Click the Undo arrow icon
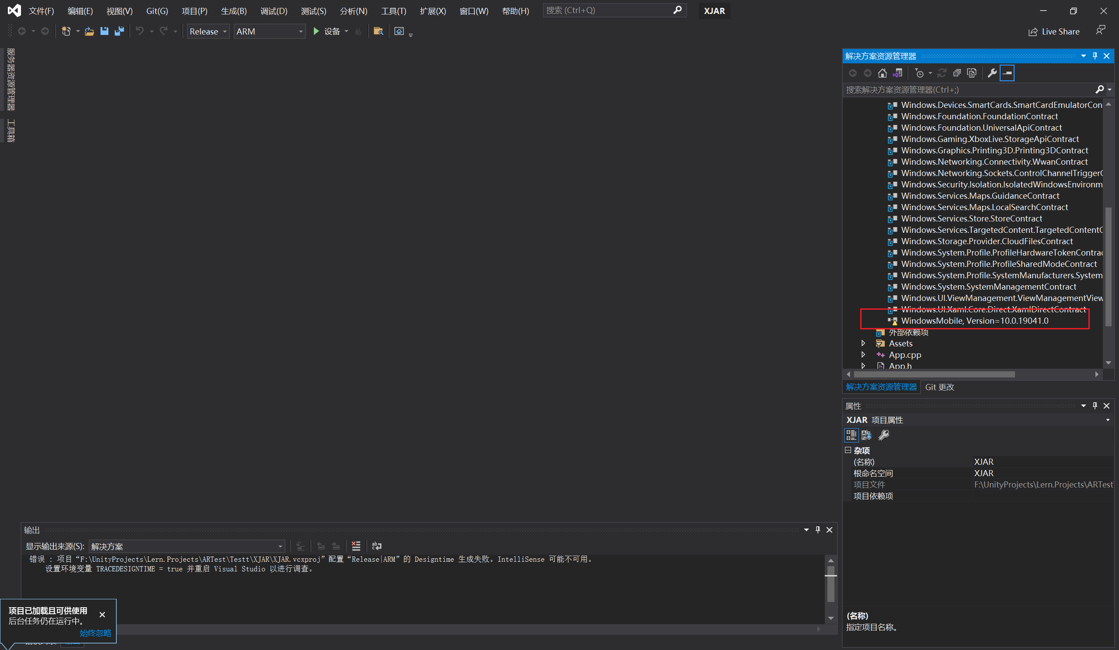 (x=139, y=31)
